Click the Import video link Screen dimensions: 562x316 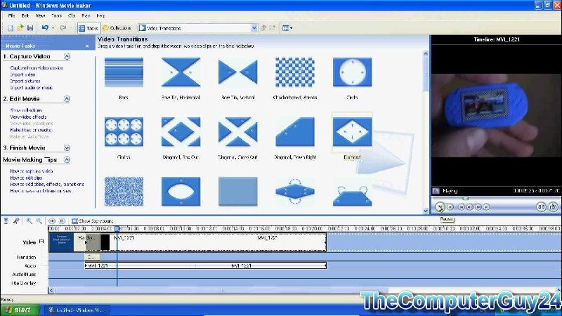point(22,74)
